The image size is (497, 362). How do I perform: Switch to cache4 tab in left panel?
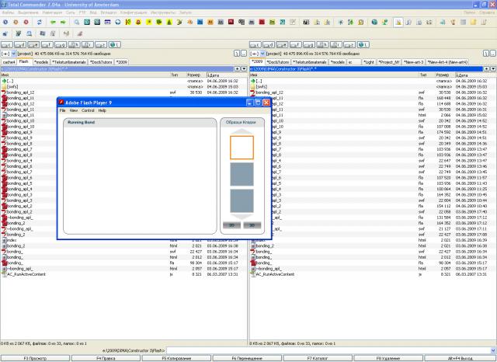point(9,62)
